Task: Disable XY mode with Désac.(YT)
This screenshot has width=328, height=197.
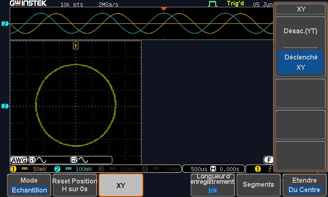Action: pyautogui.click(x=301, y=31)
